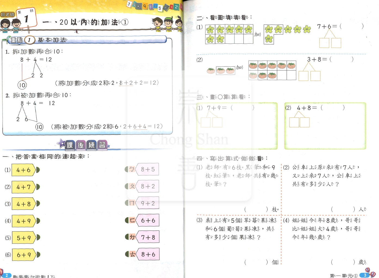Image resolution: width=379 pixels, height=278 pixels.
Task: Click the answer blank after 3+8=
Action: [341, 59]
